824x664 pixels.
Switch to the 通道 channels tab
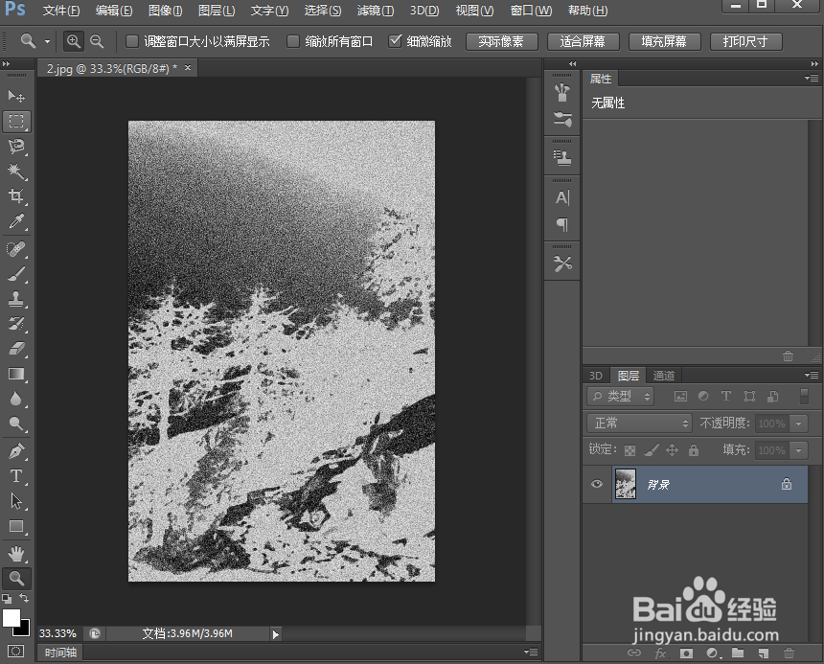tap(664, 375)
